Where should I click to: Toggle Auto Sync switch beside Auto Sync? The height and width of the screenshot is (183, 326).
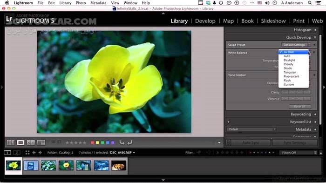pos(228,142)
